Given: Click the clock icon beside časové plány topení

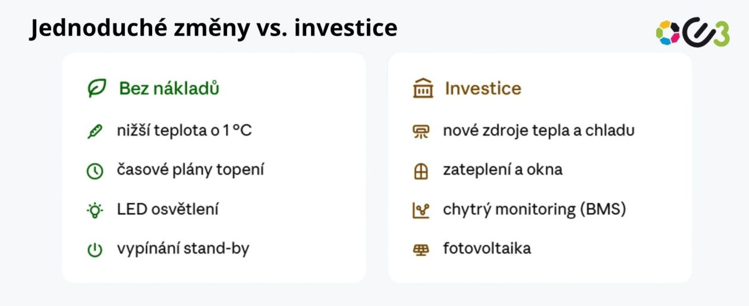Looking at the screenshot, I should [95, 171].
